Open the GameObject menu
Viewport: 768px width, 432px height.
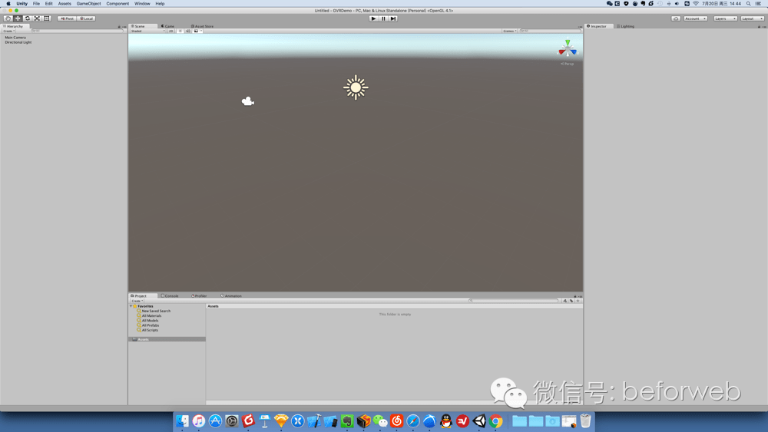(x=88, y=3)
